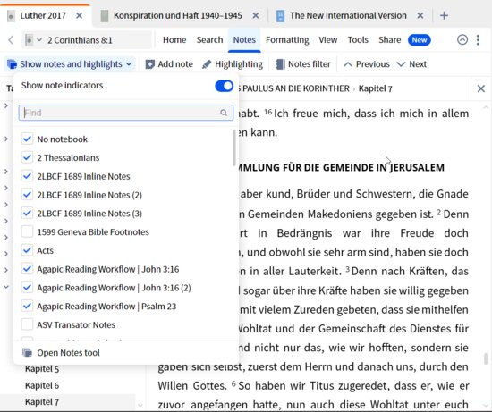Image resolution: width=492 pixels, height=412 pixels.
Task: Uncheck Agapic Reading Workflow John 3:16 (2)
Action: pyautogui.click(x=27, y=288)
